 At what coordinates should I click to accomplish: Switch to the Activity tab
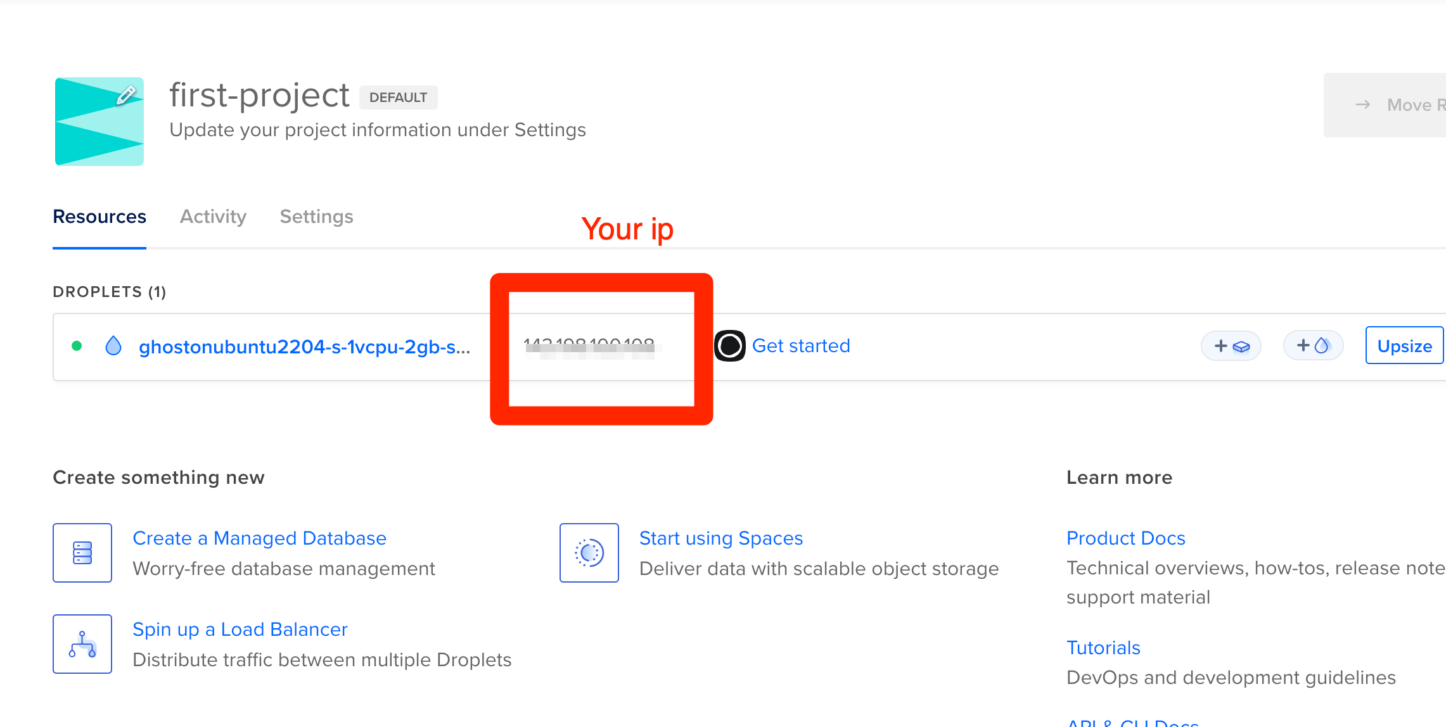pos(213,217)
